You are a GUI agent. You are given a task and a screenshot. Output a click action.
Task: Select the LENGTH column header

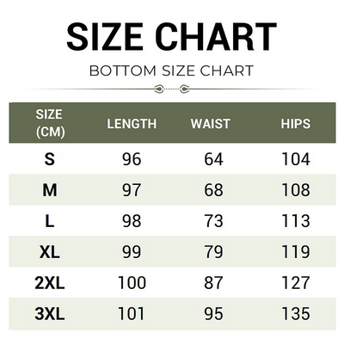[x=132, y=124]
